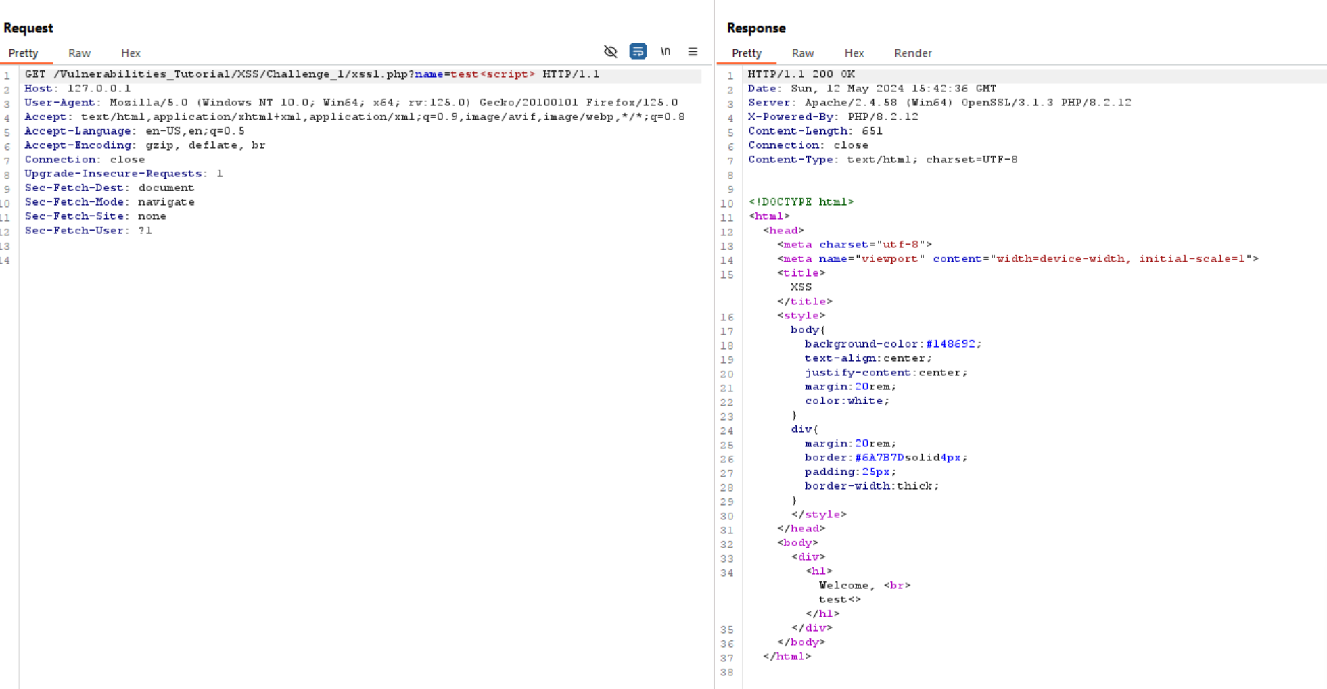
Task: Click background-color:#148692 CSS line
Action: click(x=893, y=344)
